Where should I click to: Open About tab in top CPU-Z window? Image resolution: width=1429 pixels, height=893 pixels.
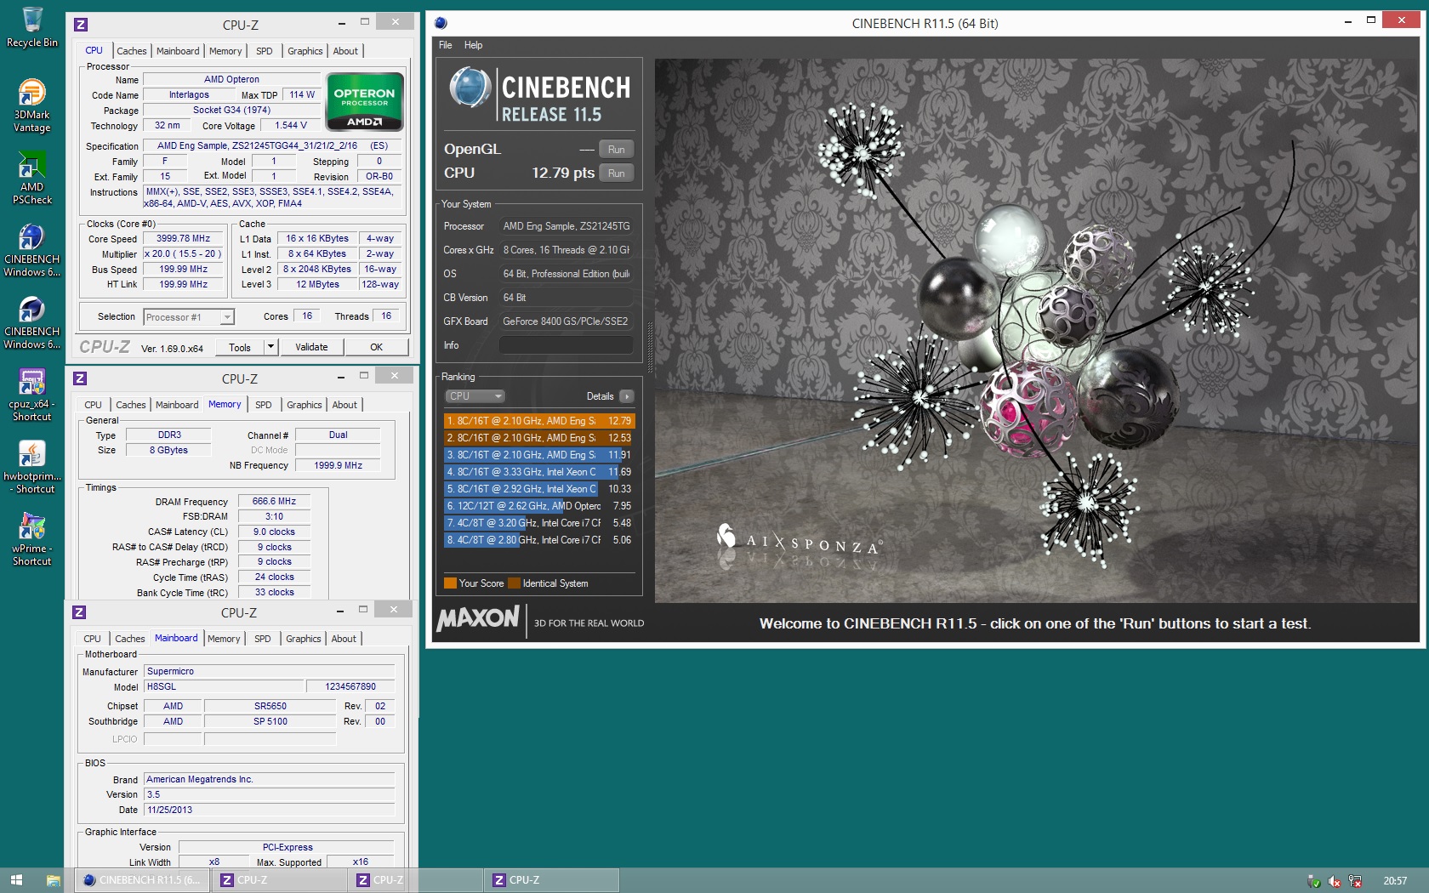pyautogui.click(x=345, y=51)
